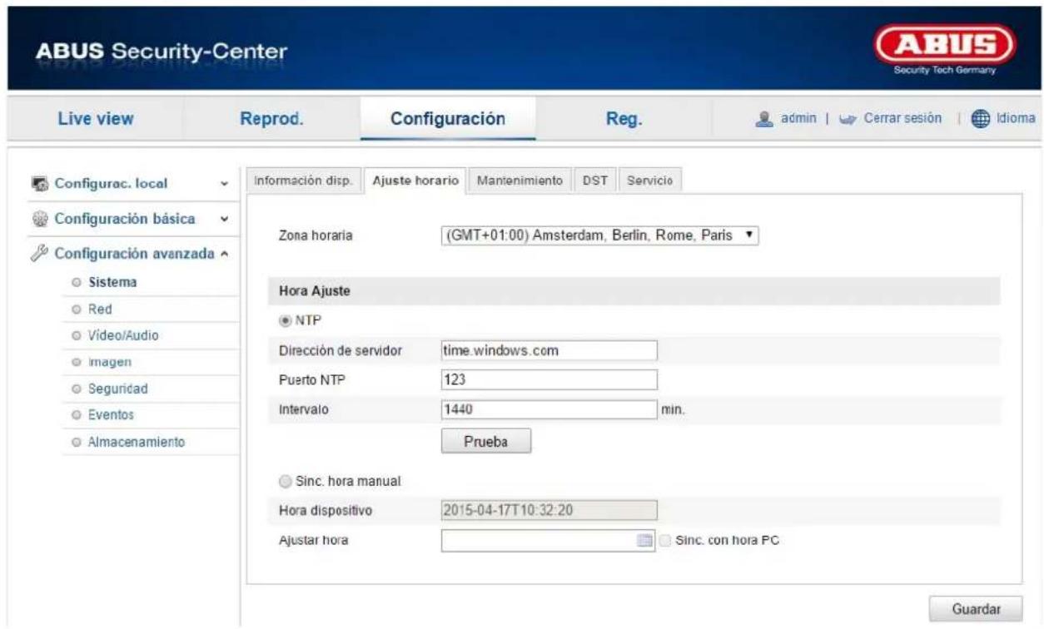The width and height of the screenshot is (1044, 629).
Task: Open Almacenamiento in the sidebar
Action: click(x=137, y=441)
